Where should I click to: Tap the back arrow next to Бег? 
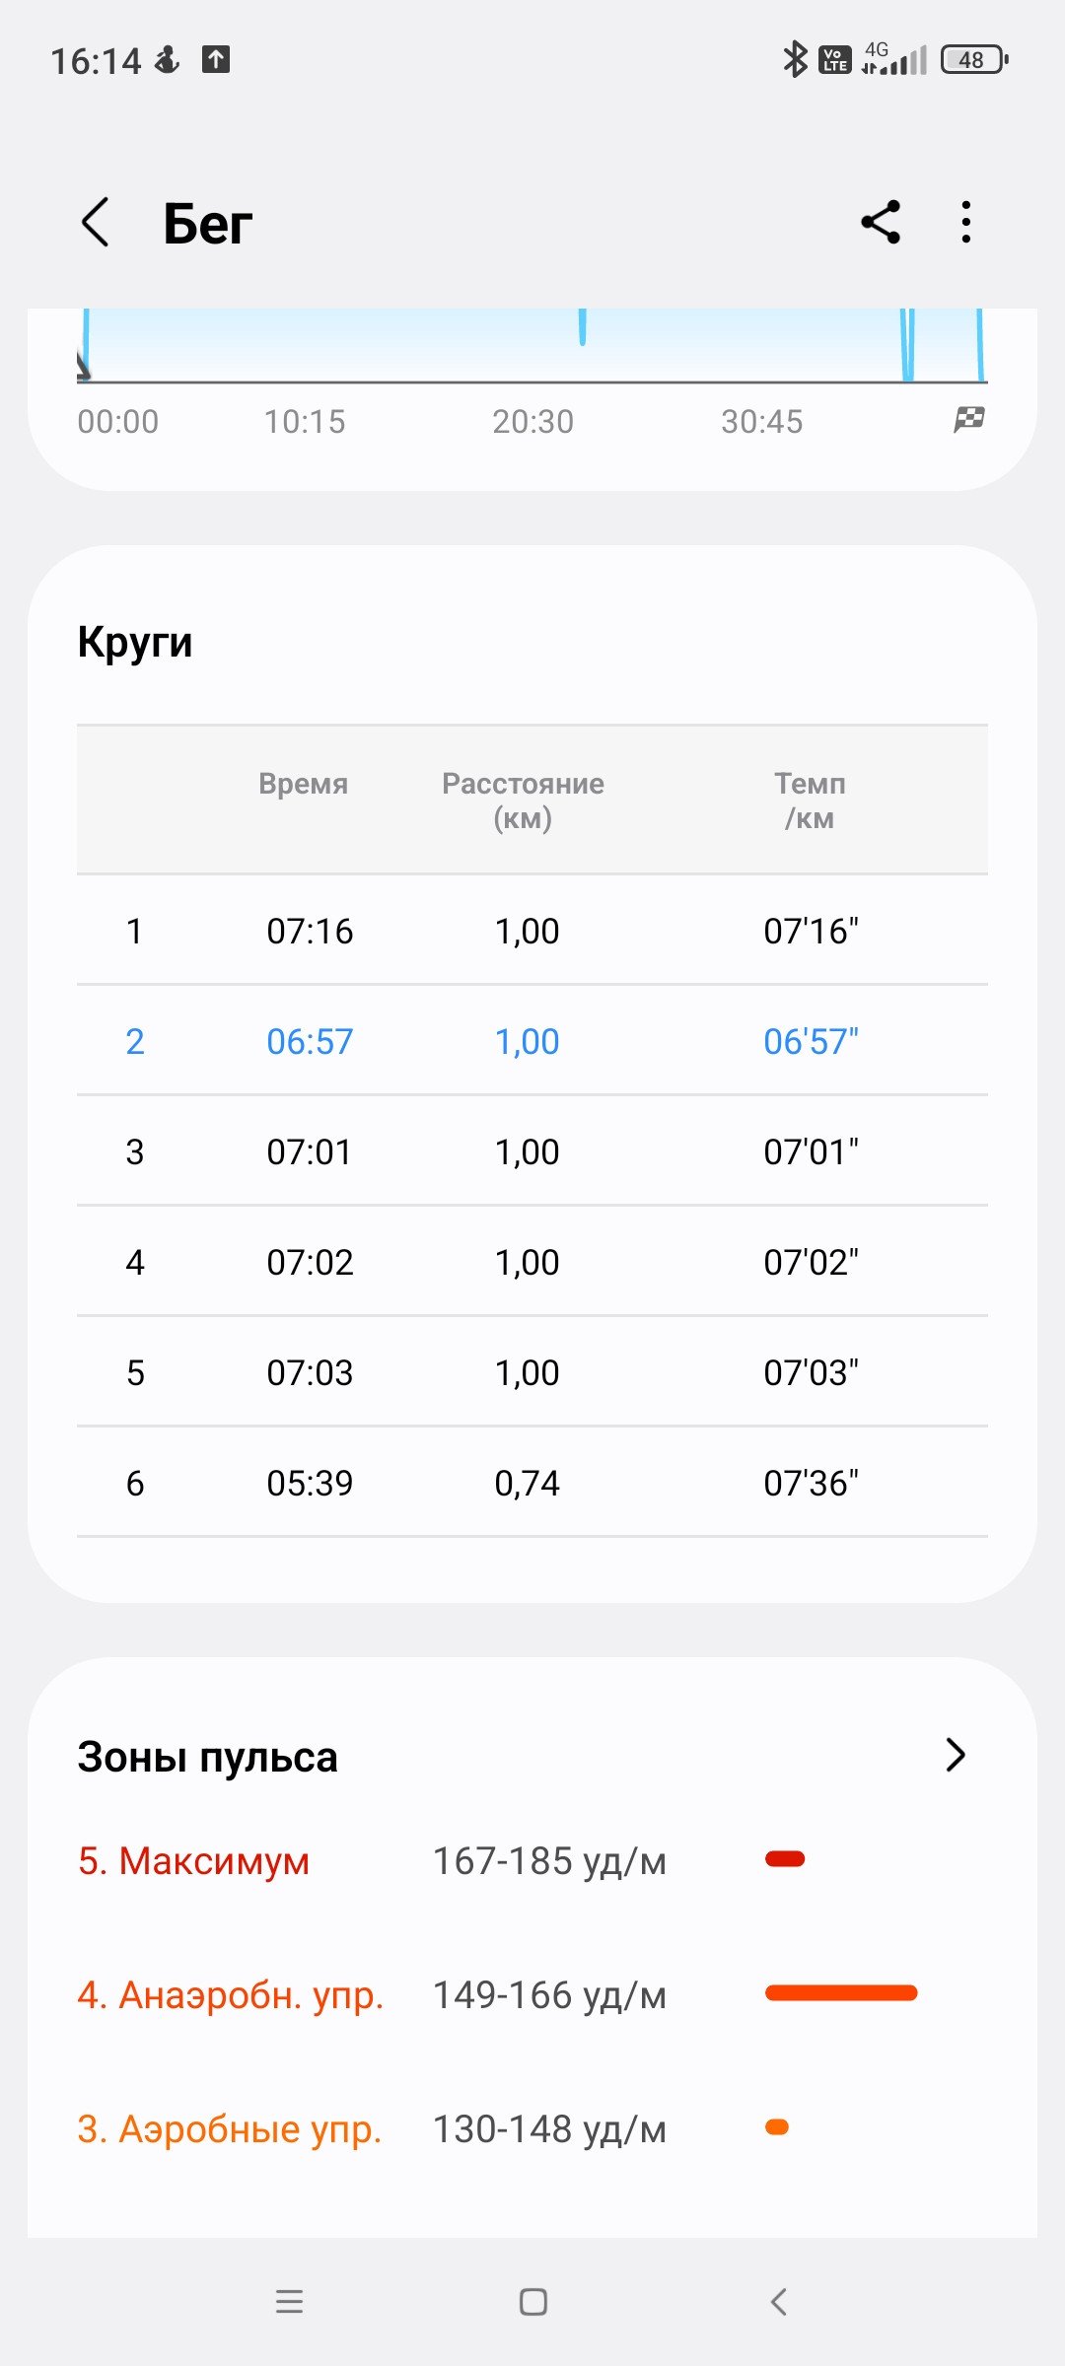pyautogui.click(x=95, y=222)
